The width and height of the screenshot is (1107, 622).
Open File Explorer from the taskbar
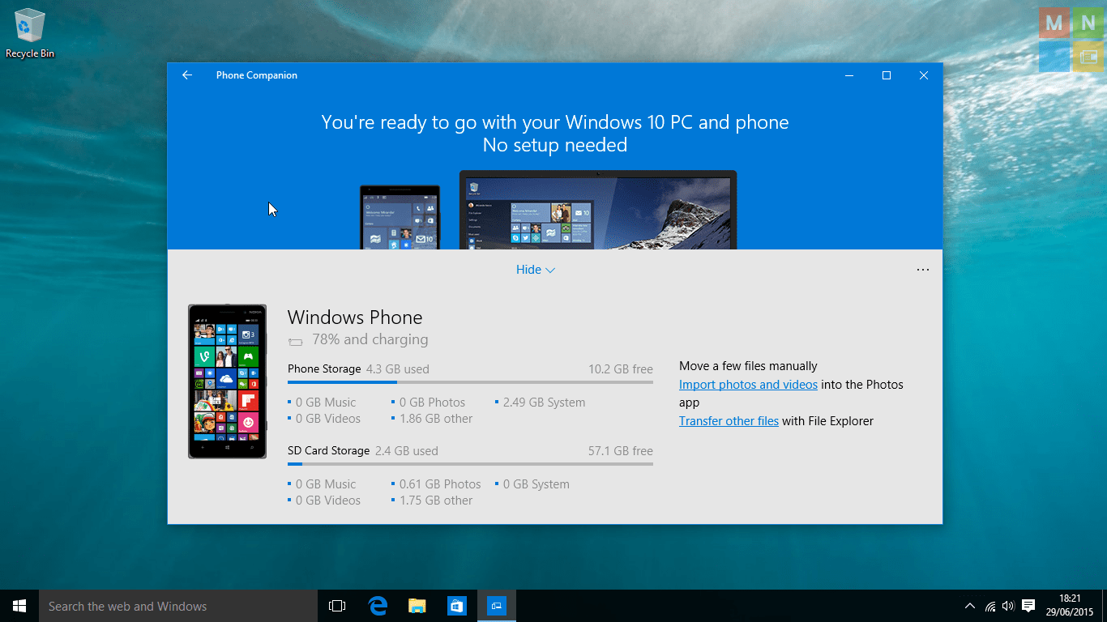point(417,606)
